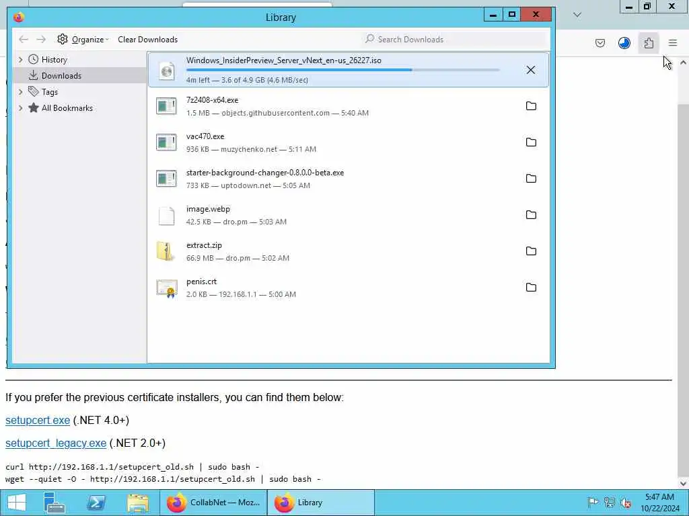Click the penis.crt certificate icon
Screen dimensions: 689x516
pos(167,288)
